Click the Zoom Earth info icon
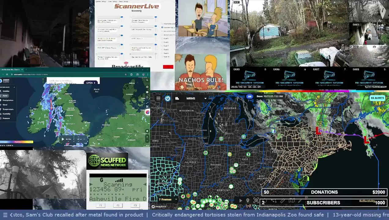 click(x=147, y=92)
